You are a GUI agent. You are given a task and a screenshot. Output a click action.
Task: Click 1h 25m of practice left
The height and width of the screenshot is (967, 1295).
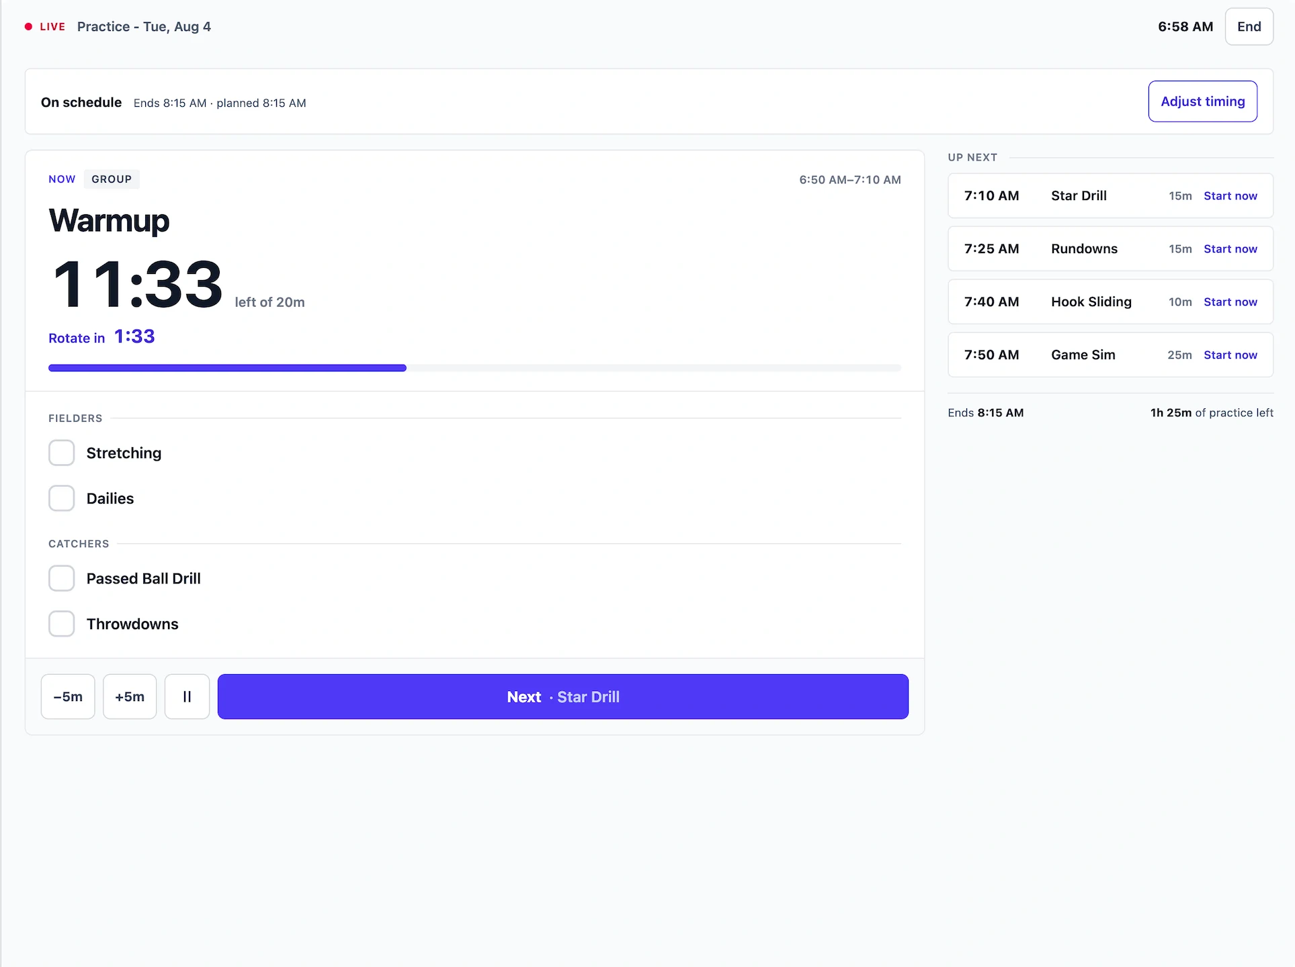pyautogui.click(x=1212, y=413)
